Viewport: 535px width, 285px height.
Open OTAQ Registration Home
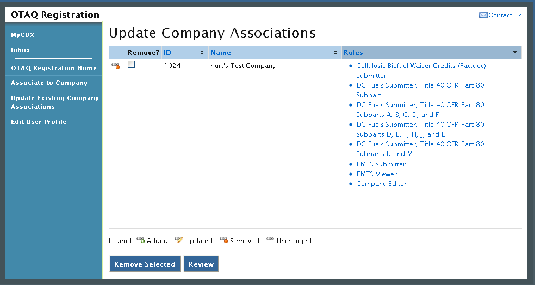(53, 68)
